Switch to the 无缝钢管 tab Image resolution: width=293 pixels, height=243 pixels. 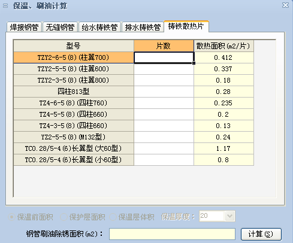tap(60, 27)
